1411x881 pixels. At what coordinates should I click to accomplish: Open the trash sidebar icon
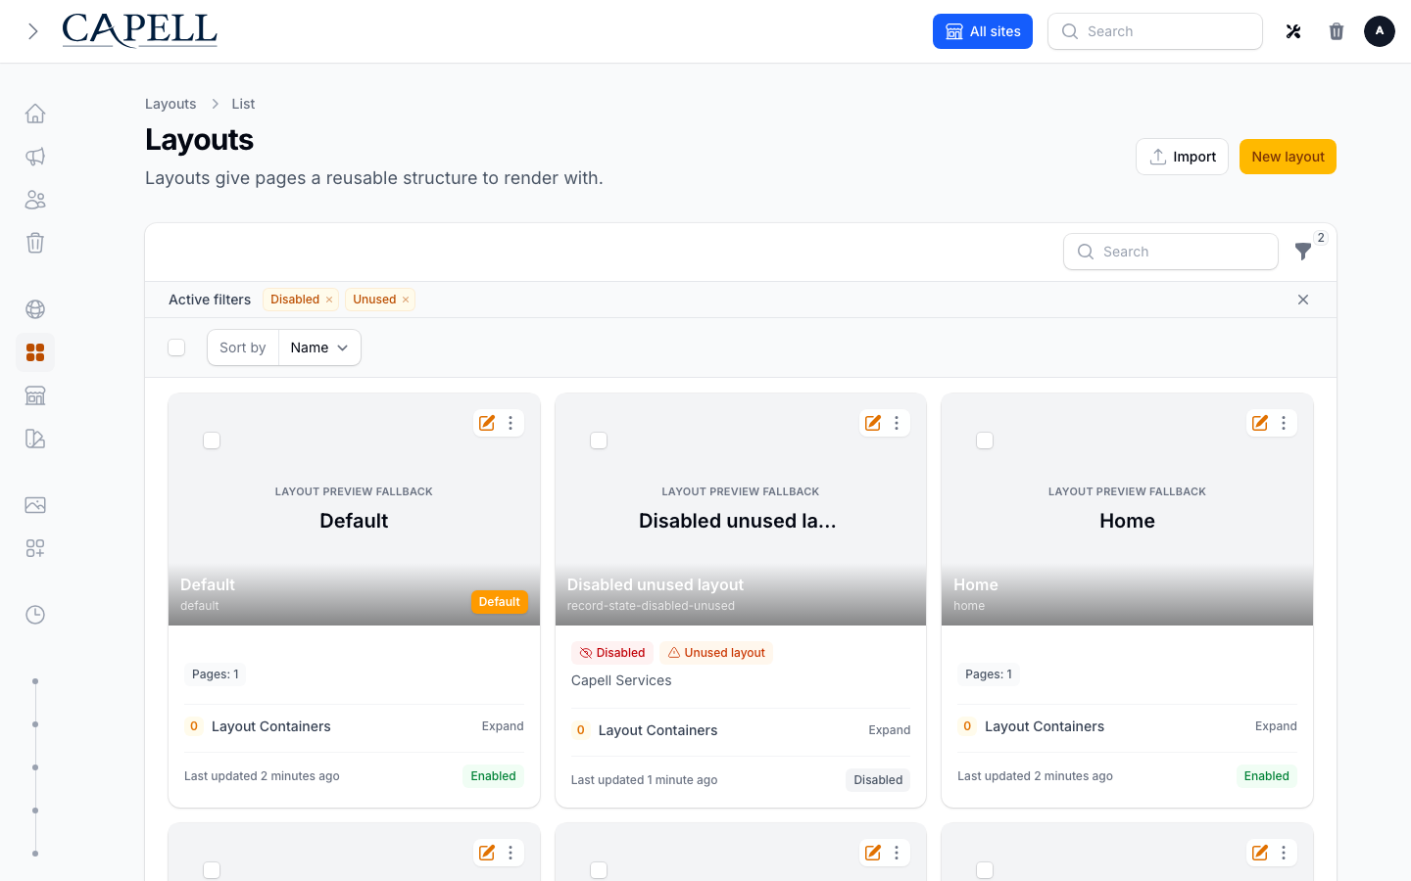click(x=35, y=243)
